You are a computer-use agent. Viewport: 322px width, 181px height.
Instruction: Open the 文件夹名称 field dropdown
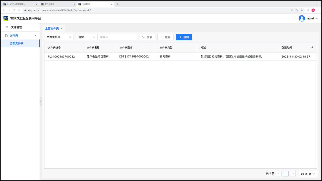pyautogui.click(x=59, y=37)
